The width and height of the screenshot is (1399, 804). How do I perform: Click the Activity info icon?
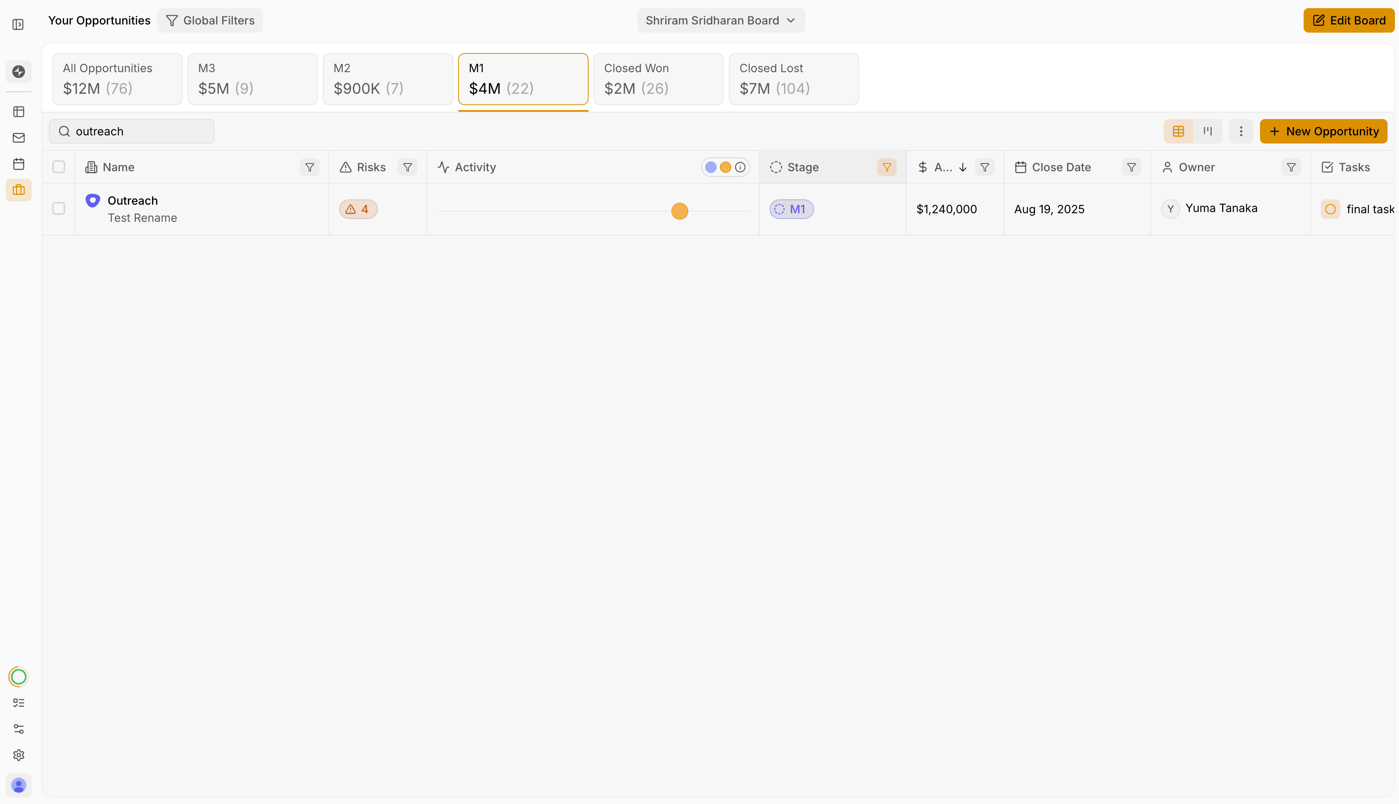click(x=740, y=167)
